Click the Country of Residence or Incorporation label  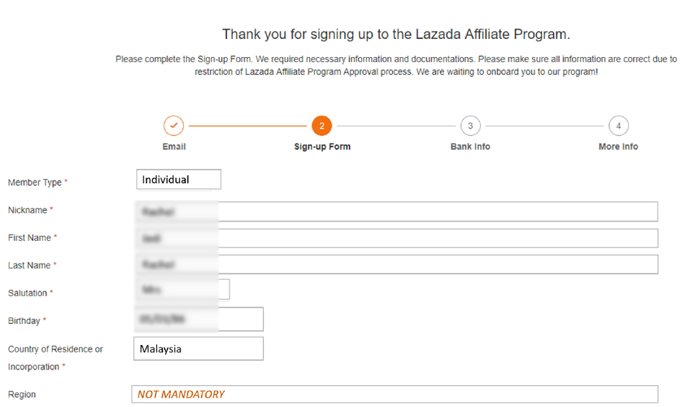tap(55, 358)
